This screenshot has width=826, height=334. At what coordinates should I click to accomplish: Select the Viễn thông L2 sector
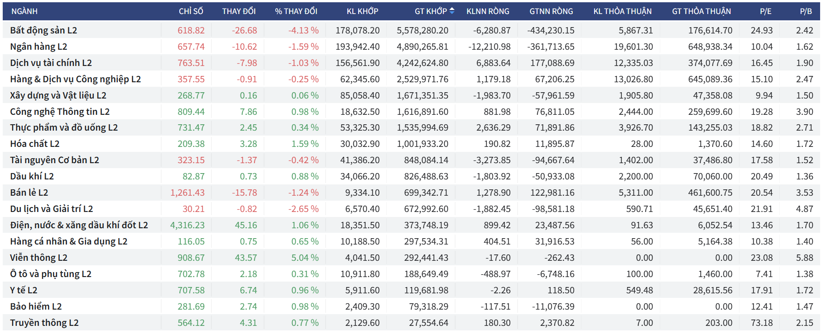click(38, 258)
